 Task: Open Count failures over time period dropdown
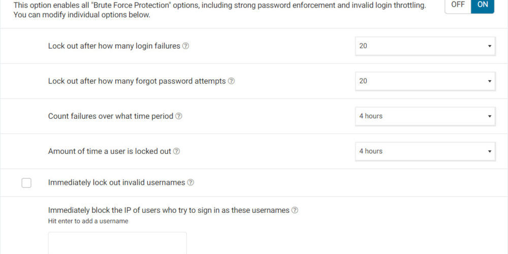(425, 116)
